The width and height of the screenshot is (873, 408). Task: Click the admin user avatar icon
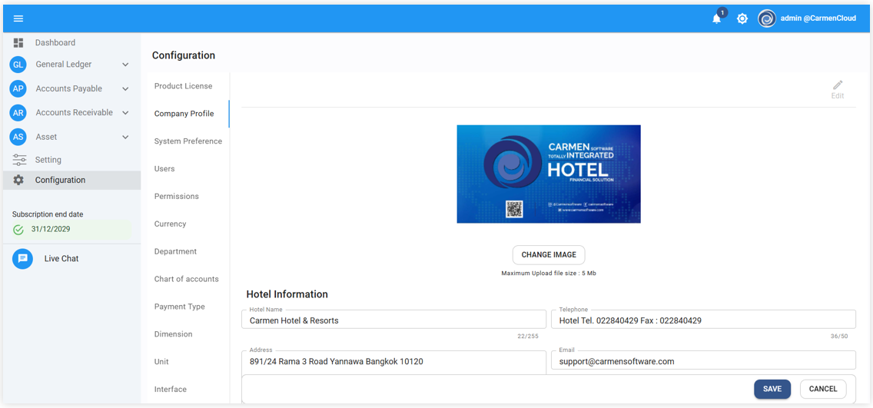(766, 18)
